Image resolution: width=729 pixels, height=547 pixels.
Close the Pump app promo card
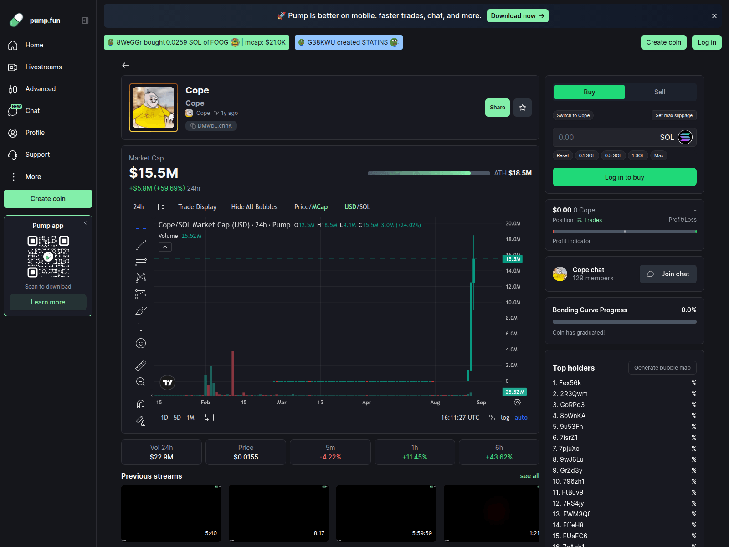coord(85,223)
